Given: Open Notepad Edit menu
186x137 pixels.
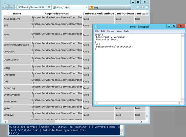Looking at the screenshot, I should click(x=103, y=31).
